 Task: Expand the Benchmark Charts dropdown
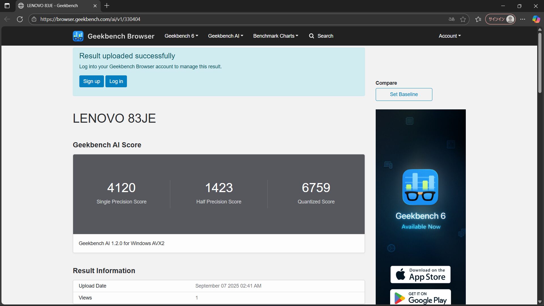click(276, 36)
